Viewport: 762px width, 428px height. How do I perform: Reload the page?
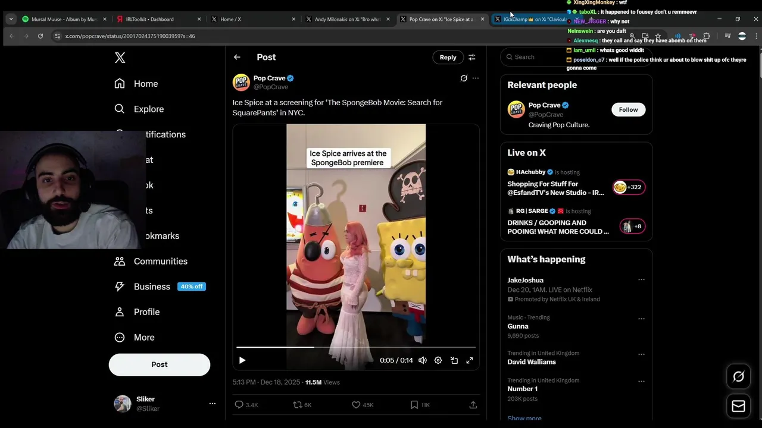tap(40, 36)
